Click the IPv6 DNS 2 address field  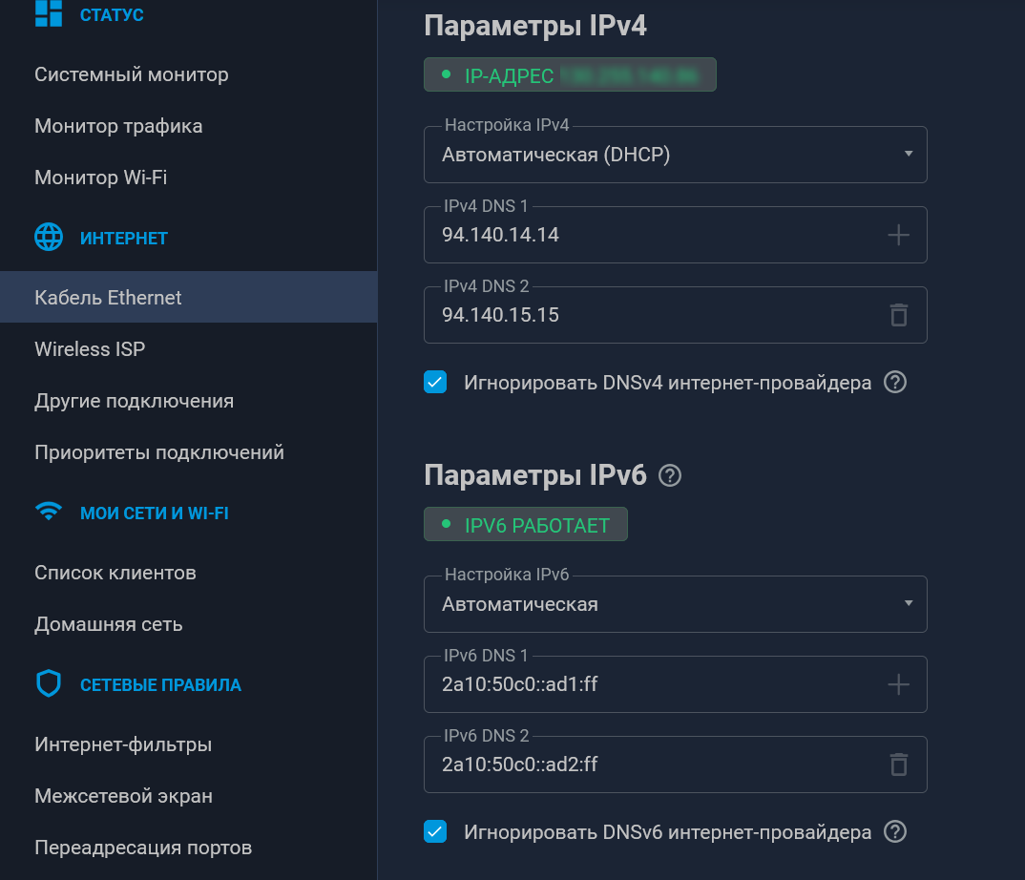coord(649,765)
